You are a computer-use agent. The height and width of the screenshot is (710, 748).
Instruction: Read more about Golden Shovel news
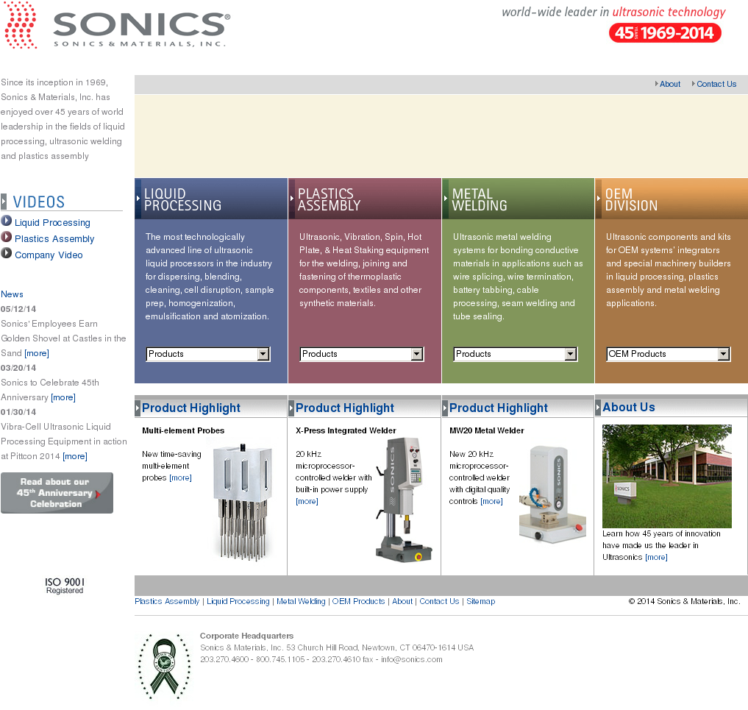[37, 353]
